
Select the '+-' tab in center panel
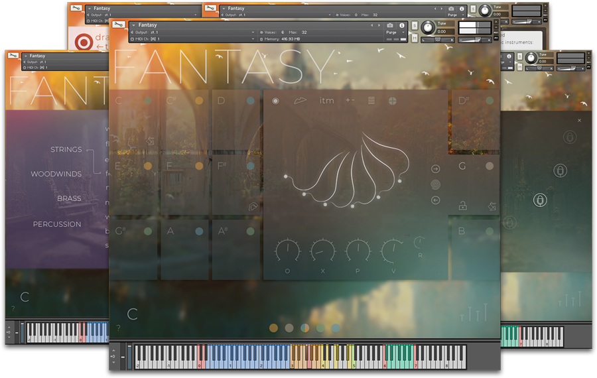pos(350,101)
